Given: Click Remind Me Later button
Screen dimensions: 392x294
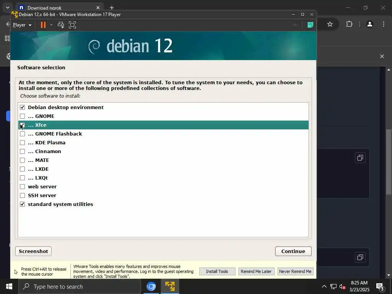Looking at the screenshot, I should click(256, 271).
